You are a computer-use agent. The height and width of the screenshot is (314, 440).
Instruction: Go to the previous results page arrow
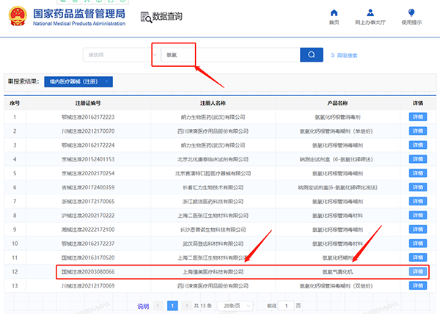click(159, 305)
